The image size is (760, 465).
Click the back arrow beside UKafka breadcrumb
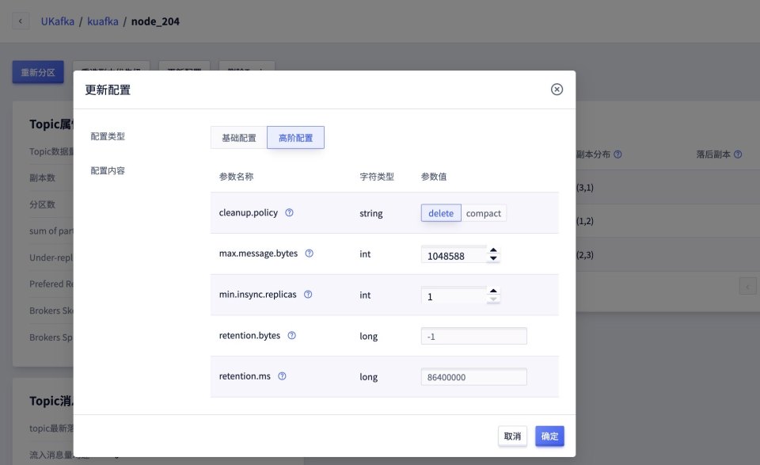tap(21, 21)
